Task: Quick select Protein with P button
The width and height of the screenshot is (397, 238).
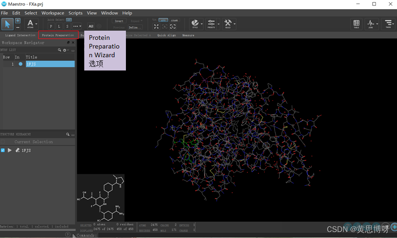Action: click(51, 27)
